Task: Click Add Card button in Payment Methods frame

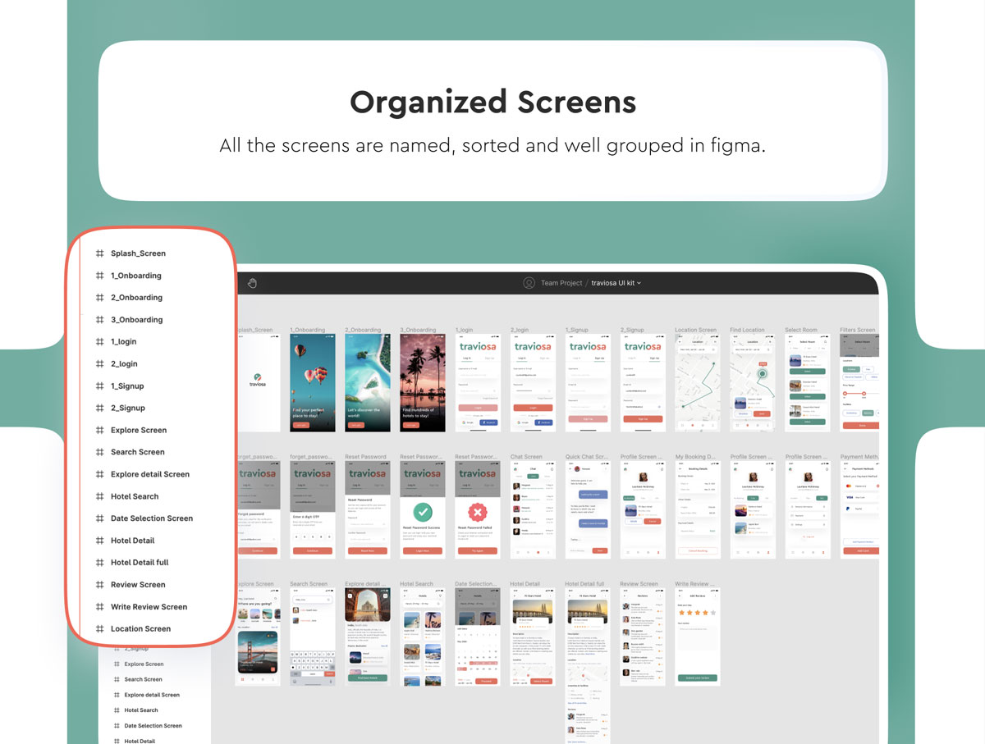Action: tap(862, 551)
